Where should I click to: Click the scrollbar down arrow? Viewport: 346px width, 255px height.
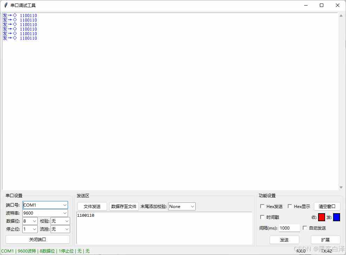(x=341, y=187)
